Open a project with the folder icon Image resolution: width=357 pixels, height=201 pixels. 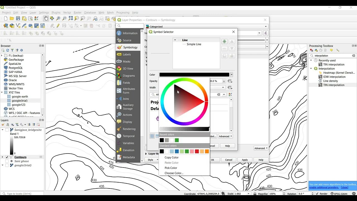click(12, 18)
